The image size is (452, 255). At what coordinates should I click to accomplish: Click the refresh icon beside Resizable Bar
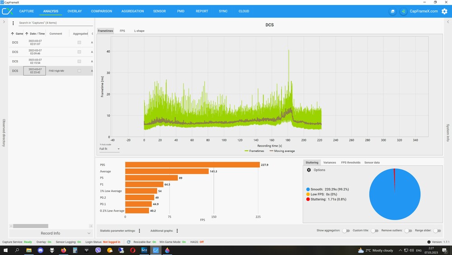point(128,242)
